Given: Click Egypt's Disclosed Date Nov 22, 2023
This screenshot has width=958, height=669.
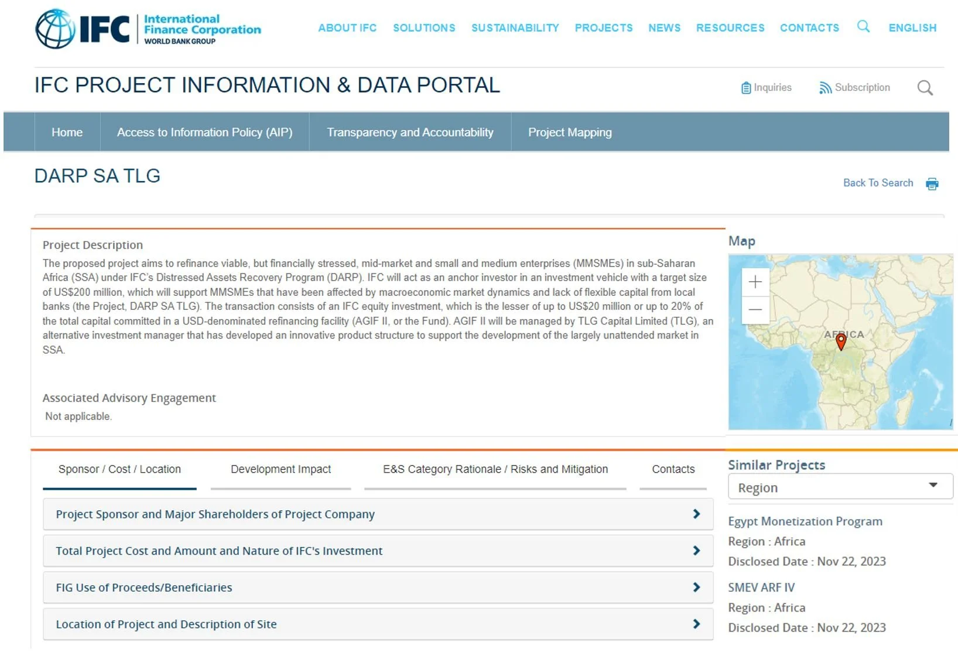Looking at the screenshot, I should point(807,562).
